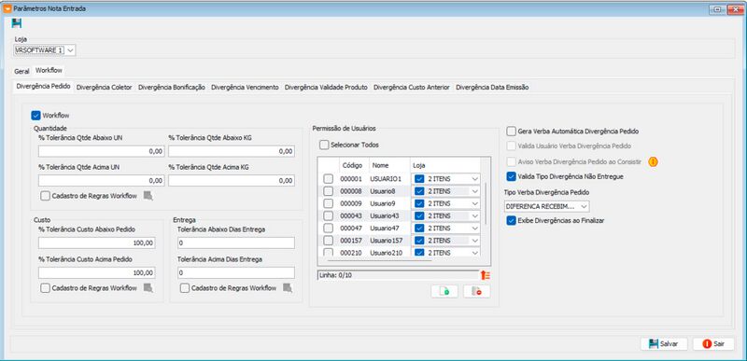Open the Divergência Pedido tab
Viewport: 747px width, 361px height.
43,87
